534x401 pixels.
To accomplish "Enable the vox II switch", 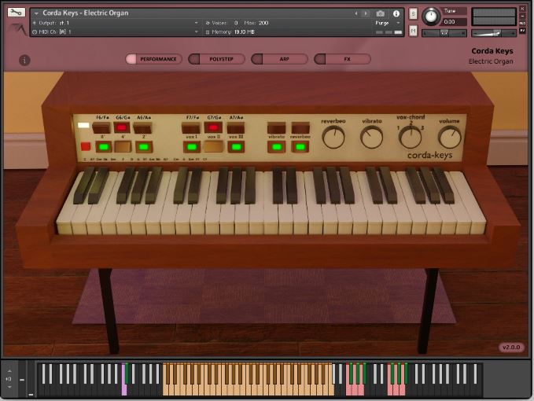I will [x=214, y=147].
